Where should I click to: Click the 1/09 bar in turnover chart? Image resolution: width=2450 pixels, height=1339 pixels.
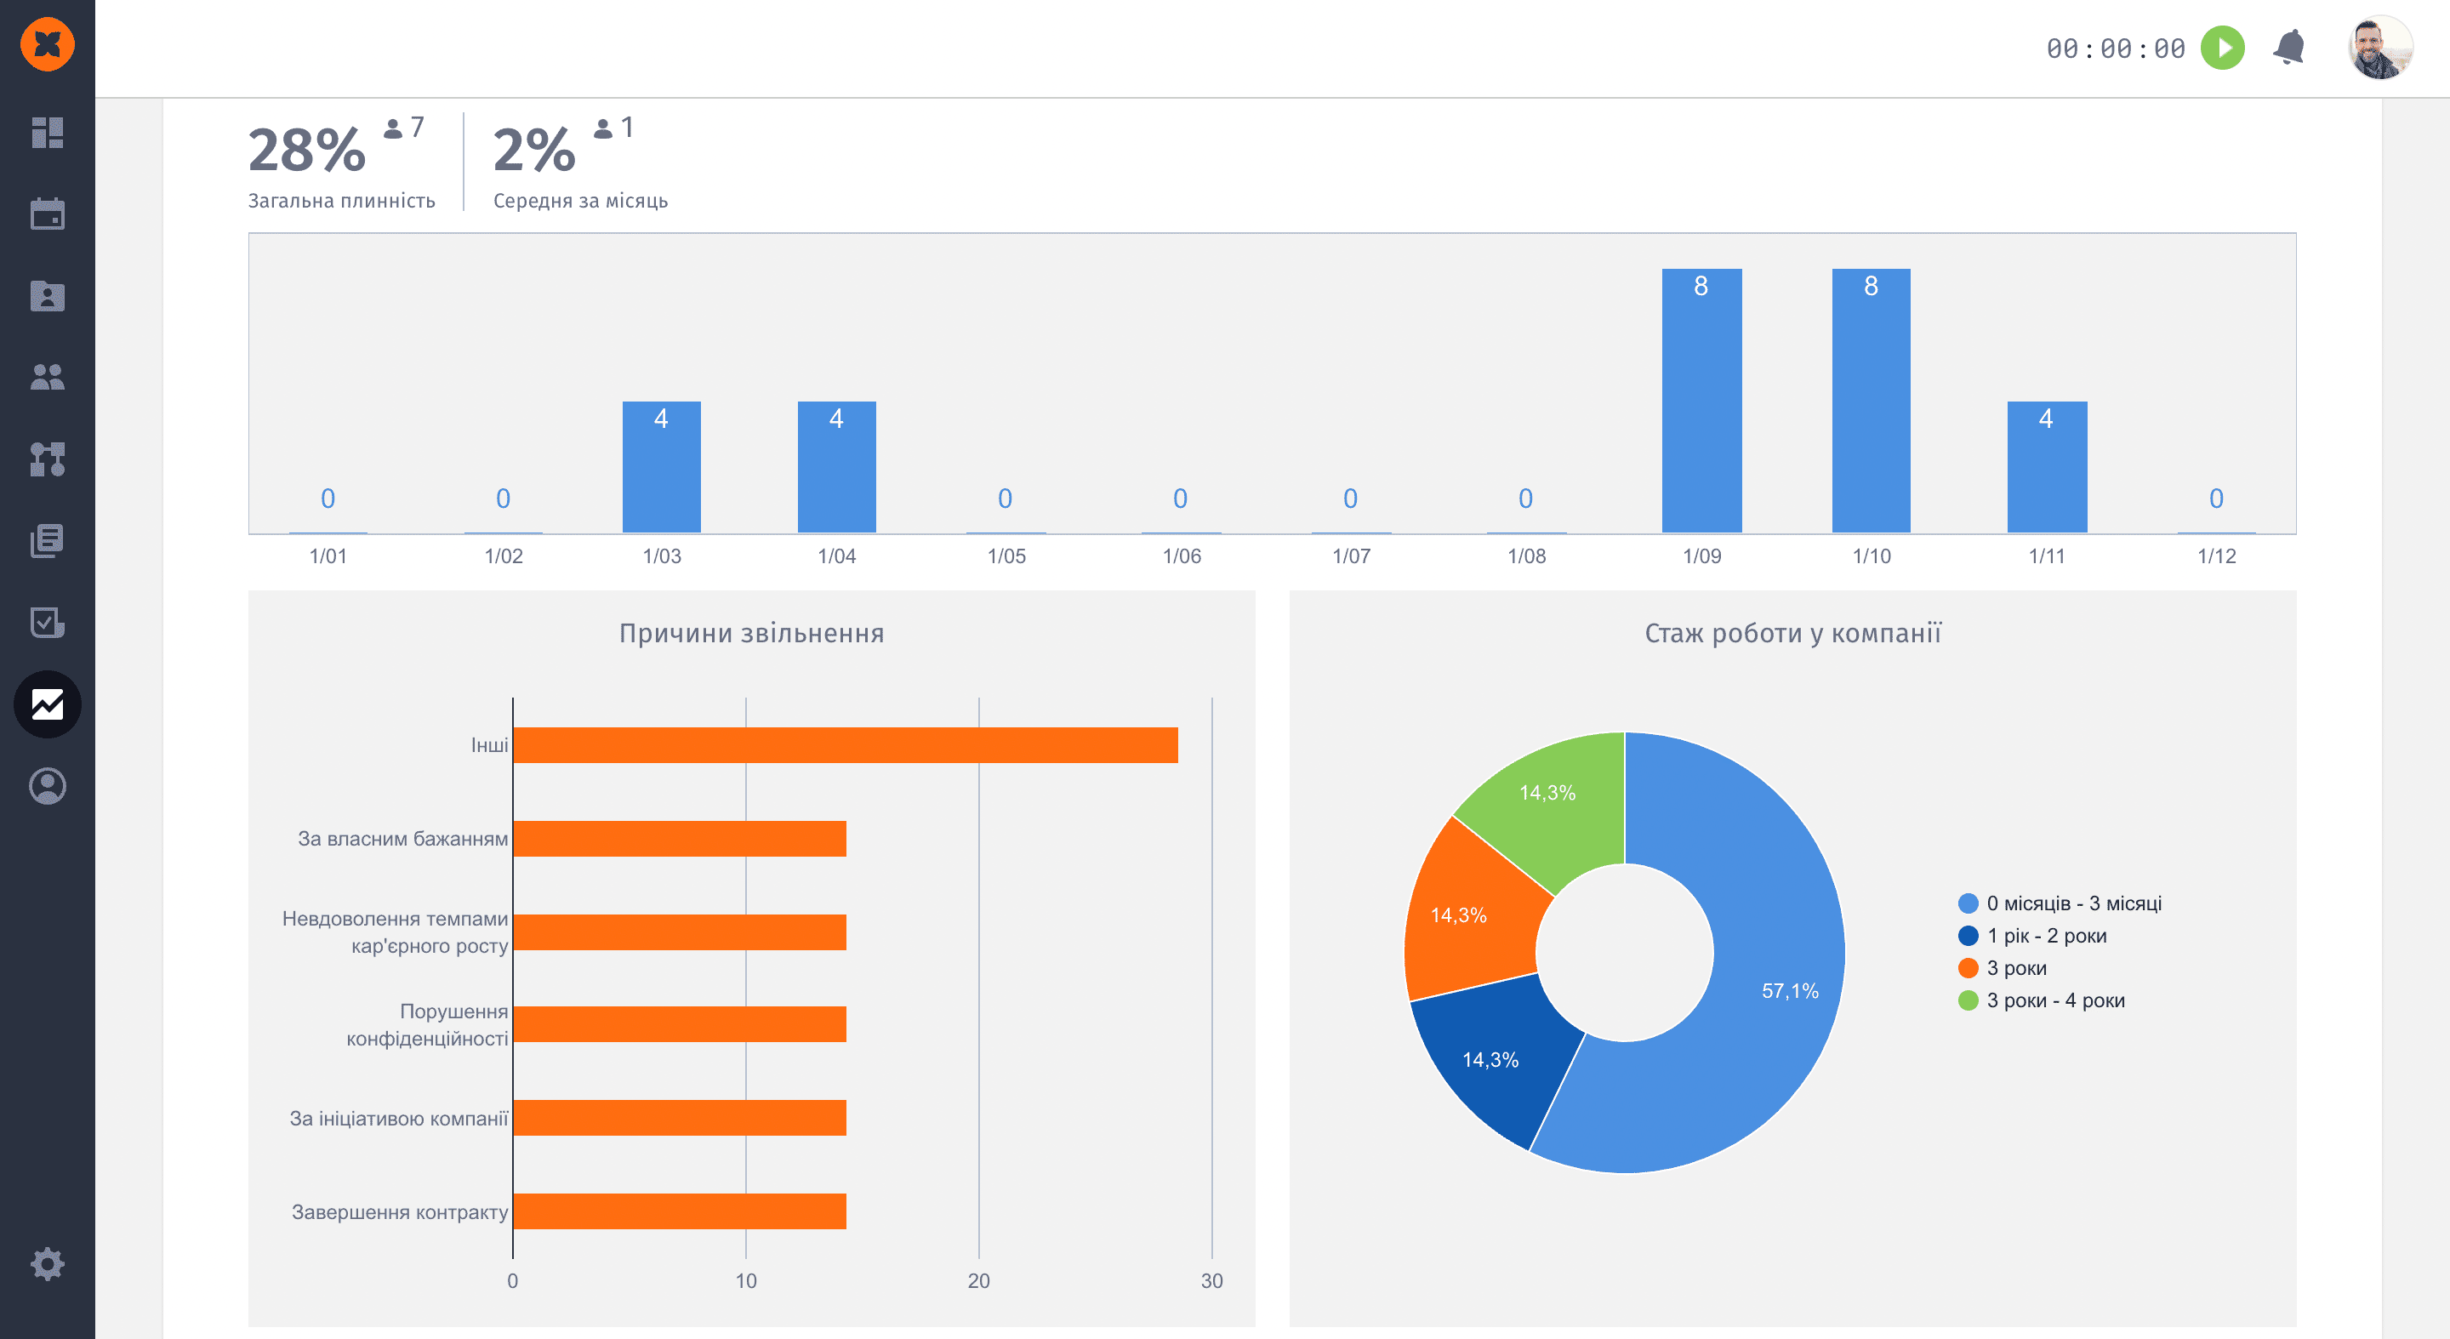pyautogui.click(x=1701, y=400)
